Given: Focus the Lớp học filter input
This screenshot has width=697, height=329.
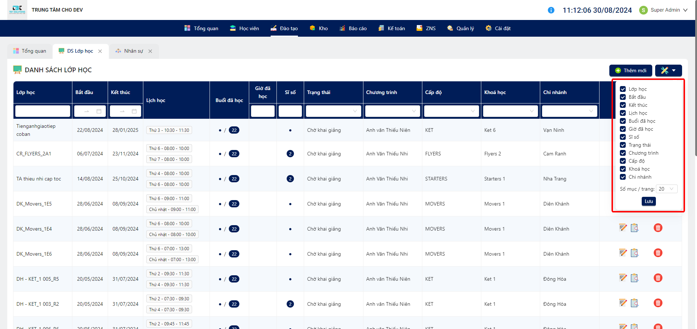Looking at the screenshot, I should point(43,111).
